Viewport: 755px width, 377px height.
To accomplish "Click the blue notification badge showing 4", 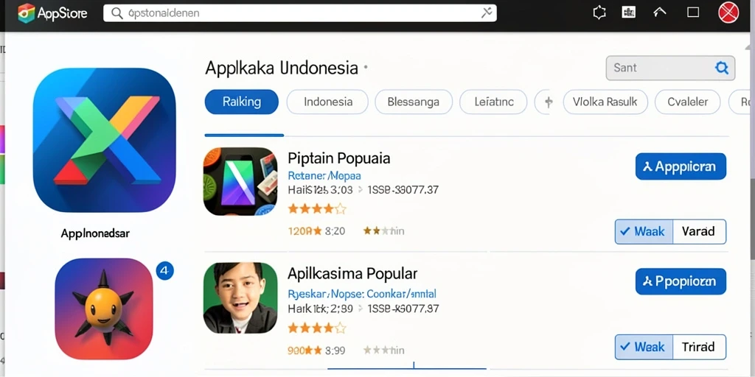I will point(164,271).
